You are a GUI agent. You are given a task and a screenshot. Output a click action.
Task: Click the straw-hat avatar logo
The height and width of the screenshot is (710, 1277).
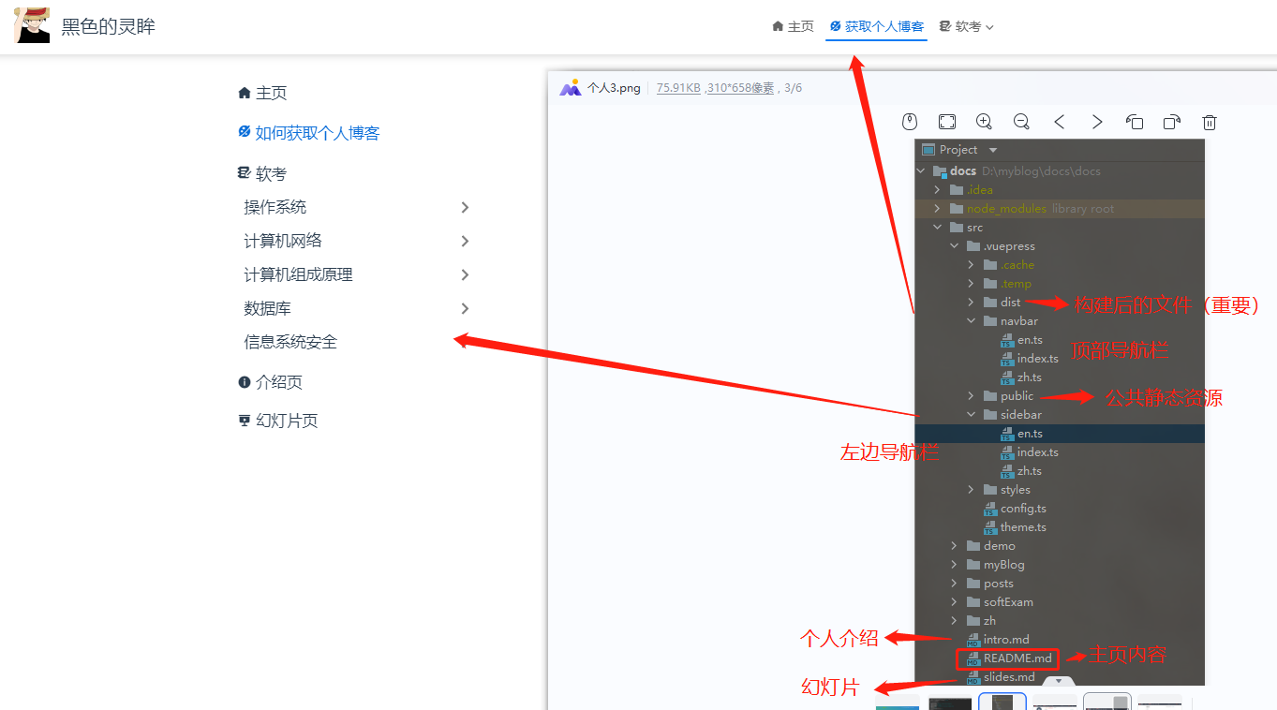click(32, 25)
